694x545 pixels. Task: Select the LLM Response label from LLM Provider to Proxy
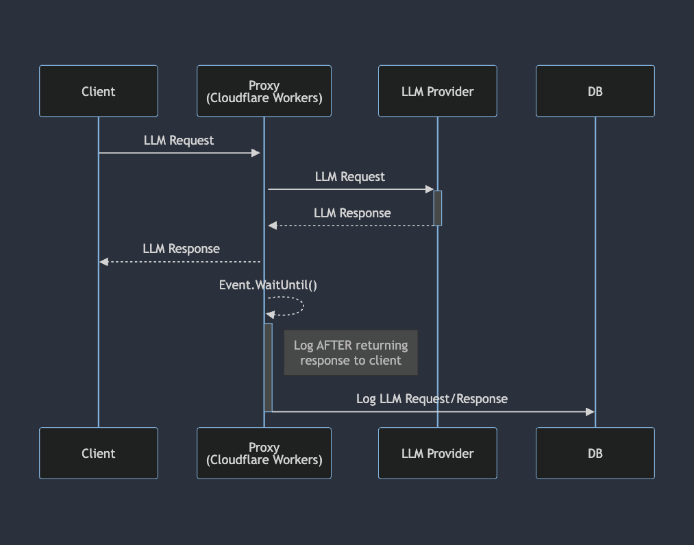[x=352, y=213]
